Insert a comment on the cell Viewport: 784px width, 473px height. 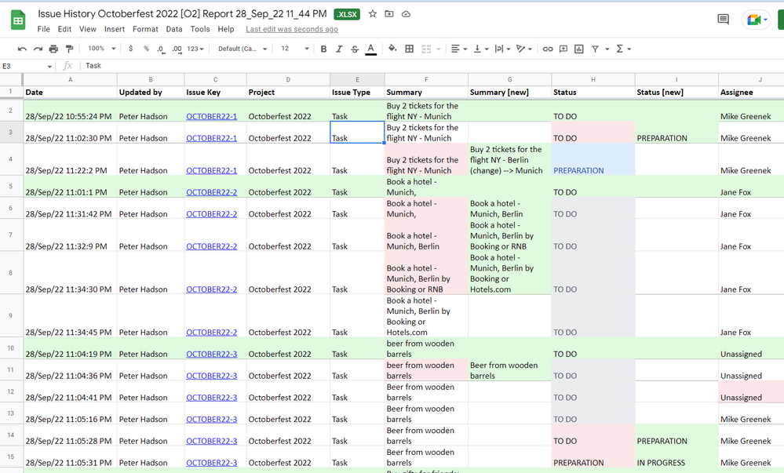(x=563, y=48)
